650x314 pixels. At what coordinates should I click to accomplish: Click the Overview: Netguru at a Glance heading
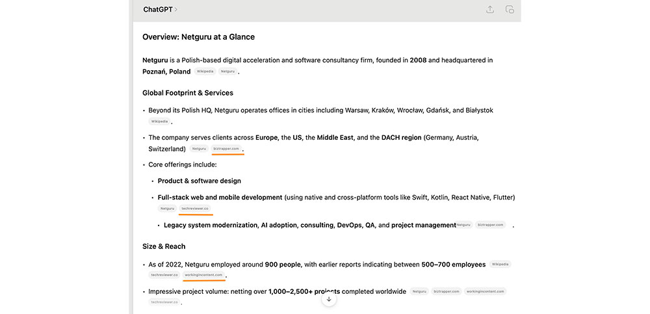click(x=198, y=37)
